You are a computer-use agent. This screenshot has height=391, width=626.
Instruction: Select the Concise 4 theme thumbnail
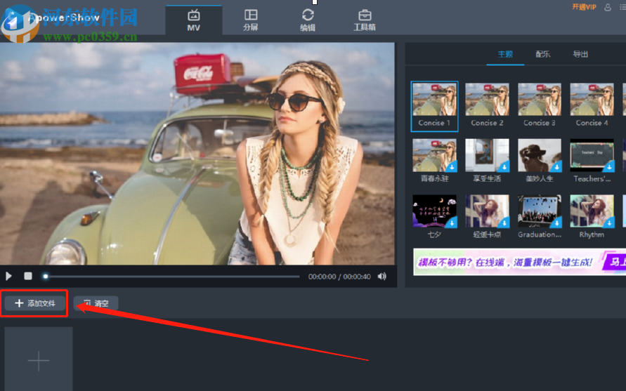click(x=592, y=100)
